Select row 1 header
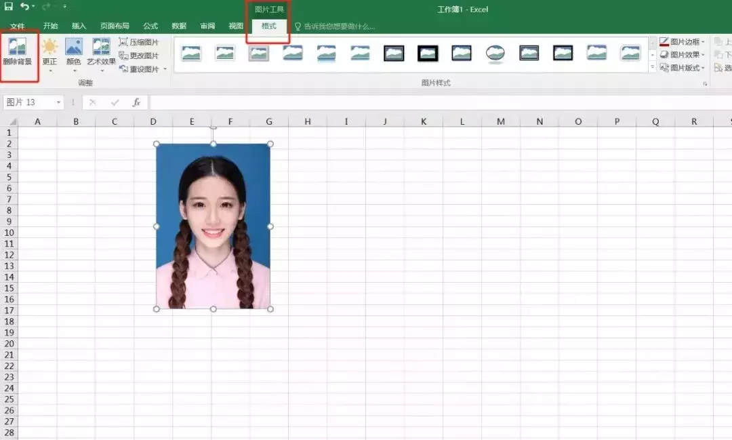 [9, 133]
